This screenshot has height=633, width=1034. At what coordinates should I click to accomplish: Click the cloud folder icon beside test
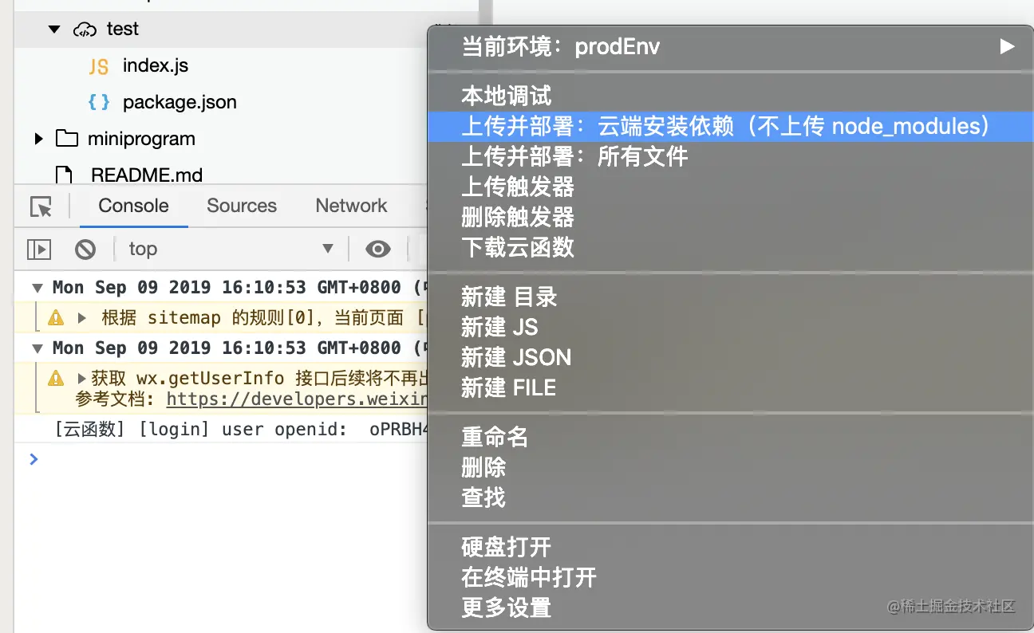[x=85, y=29]
